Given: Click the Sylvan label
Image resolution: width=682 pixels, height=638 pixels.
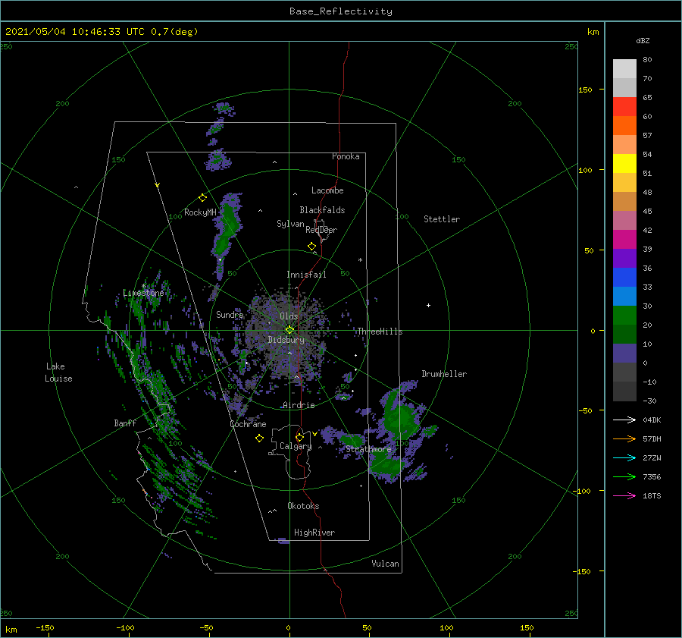Looking at the screenshot, I should [290, 224].
